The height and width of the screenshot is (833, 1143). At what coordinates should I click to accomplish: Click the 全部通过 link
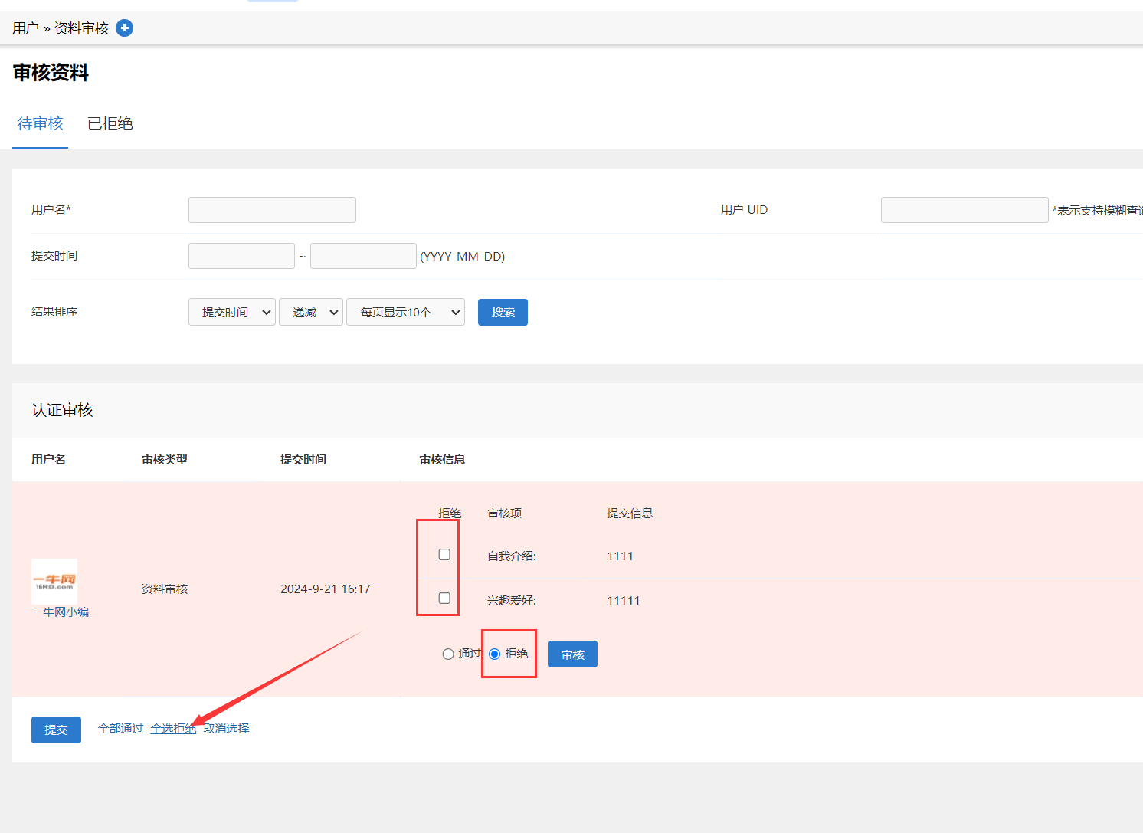coord(121,729)
